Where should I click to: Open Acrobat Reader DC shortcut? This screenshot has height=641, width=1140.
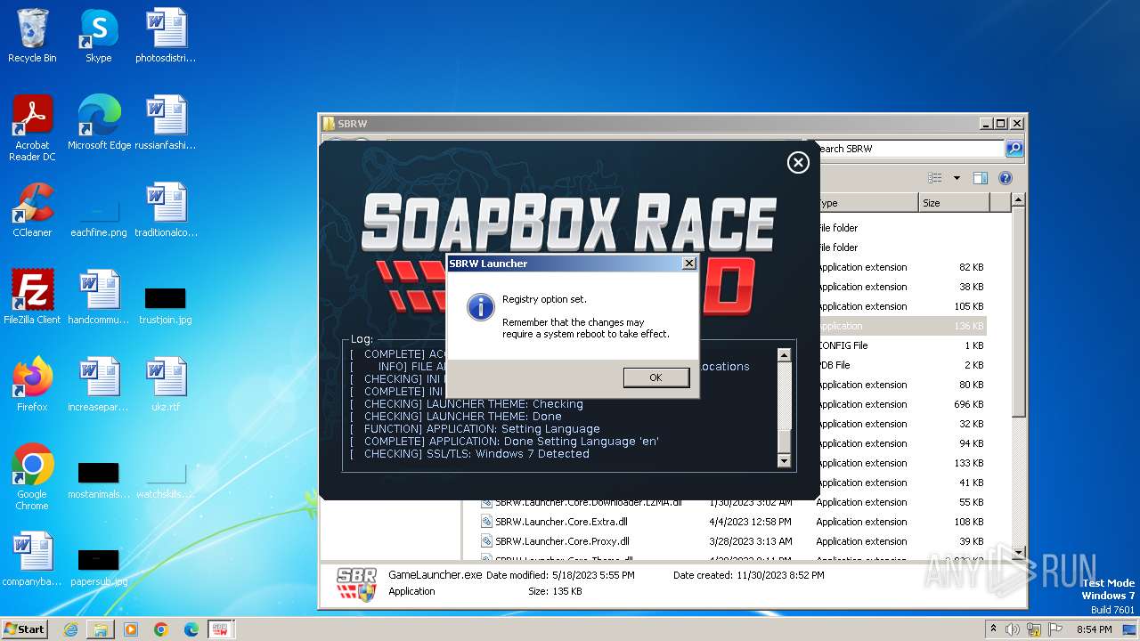coord(32,128)
